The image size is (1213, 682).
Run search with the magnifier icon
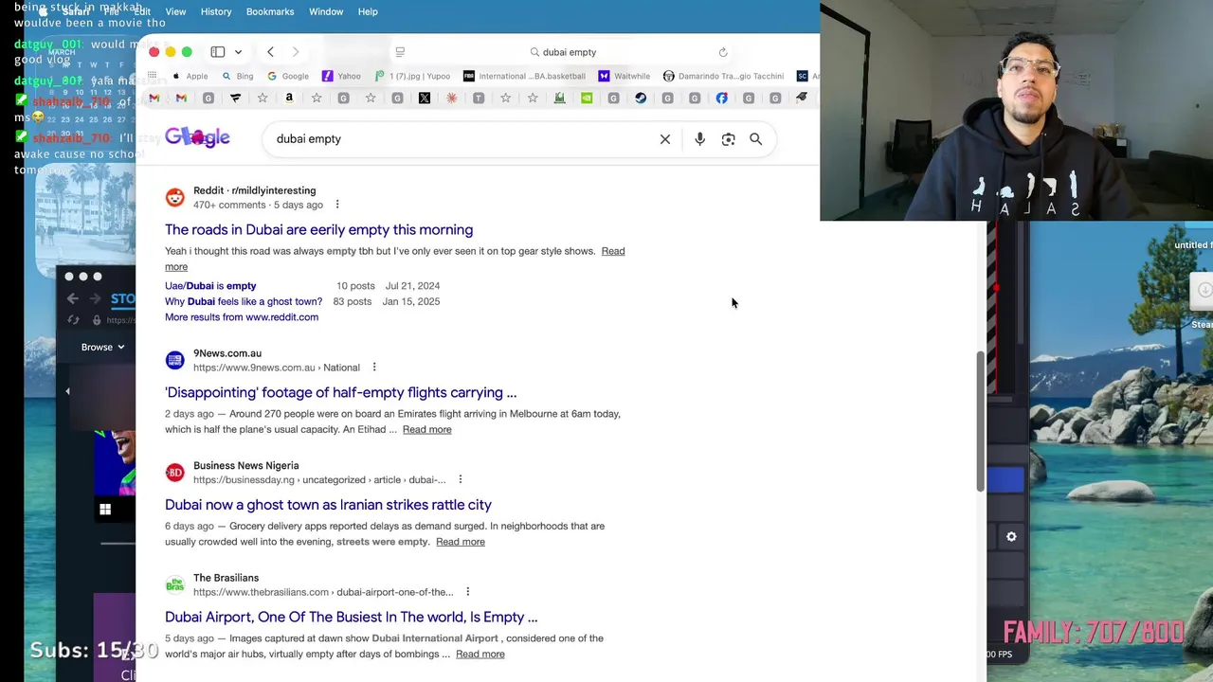point(755,139)
